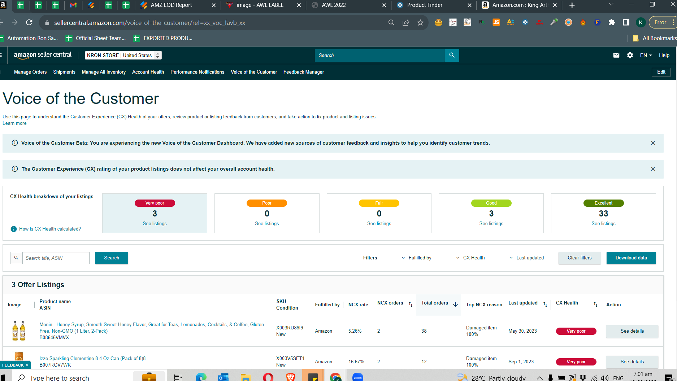Sort by CX Health column arrows

(x=595, y=305)
